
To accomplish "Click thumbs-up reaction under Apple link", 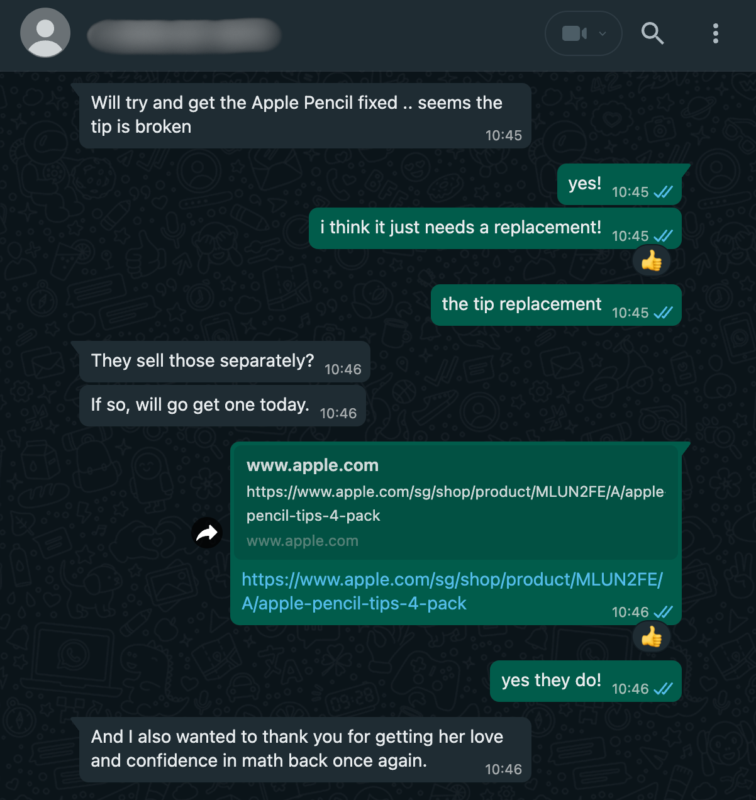I will (652, 637).
